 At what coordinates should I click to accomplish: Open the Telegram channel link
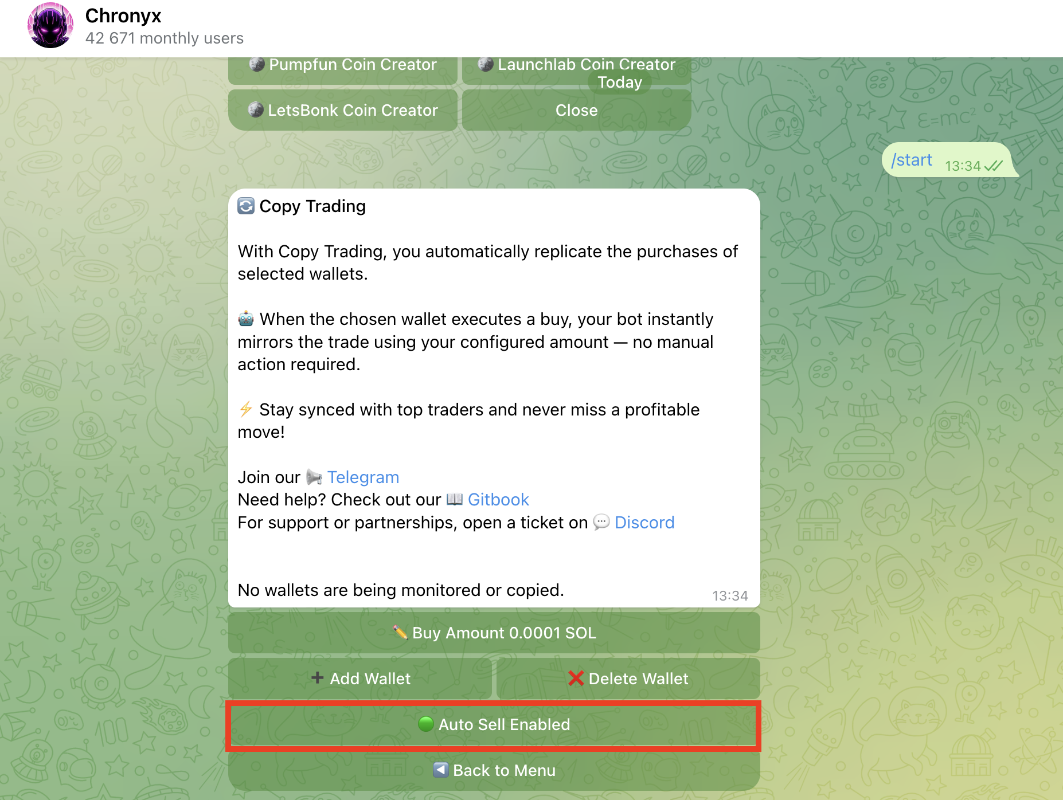coord(363,477)
